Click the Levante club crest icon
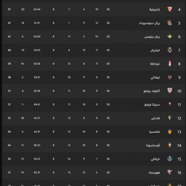Image resolution: width=186 pixels, height=186 pixels. (x=170, y=78)
